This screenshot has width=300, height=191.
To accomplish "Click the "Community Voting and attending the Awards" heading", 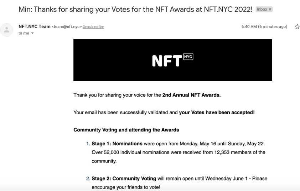I will pyautogui.click(x=126, y=130).
